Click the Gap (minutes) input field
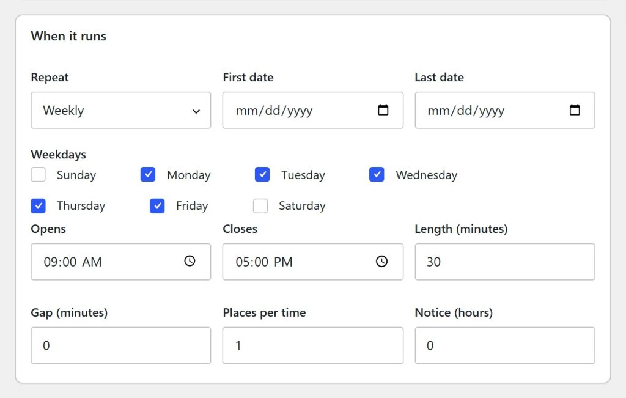 click(x=121, y=345)
